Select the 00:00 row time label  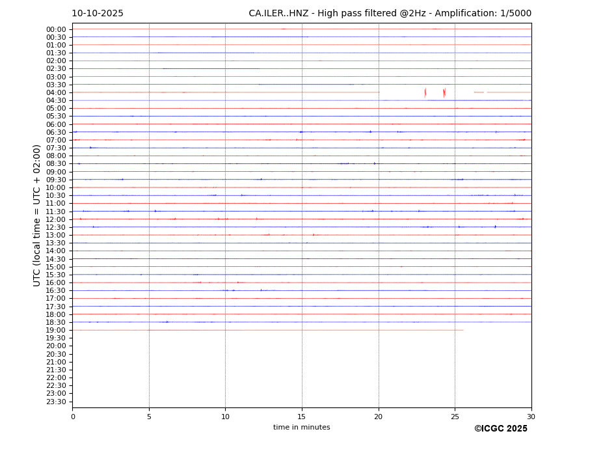(56, 29)
